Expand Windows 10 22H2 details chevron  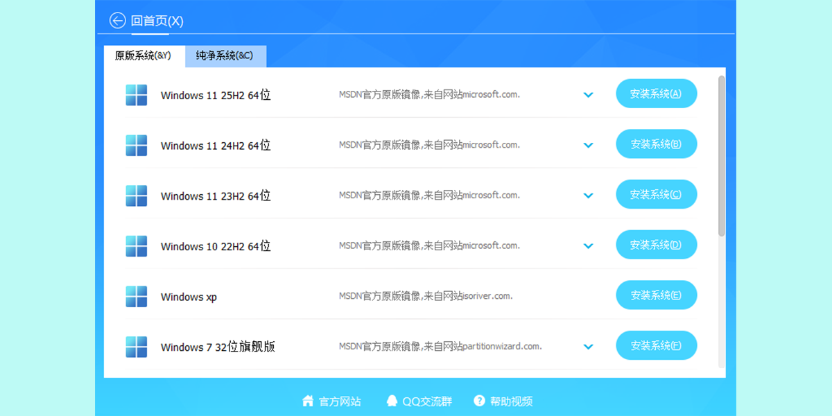589,246
